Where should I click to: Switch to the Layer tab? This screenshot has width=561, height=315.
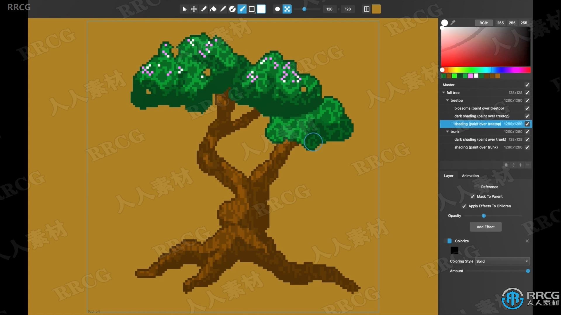(x=449, y=175)
